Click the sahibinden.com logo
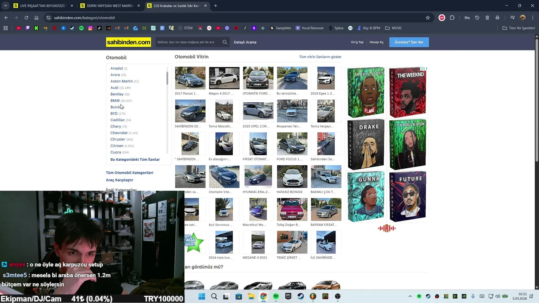 click(x=128, y=42)
